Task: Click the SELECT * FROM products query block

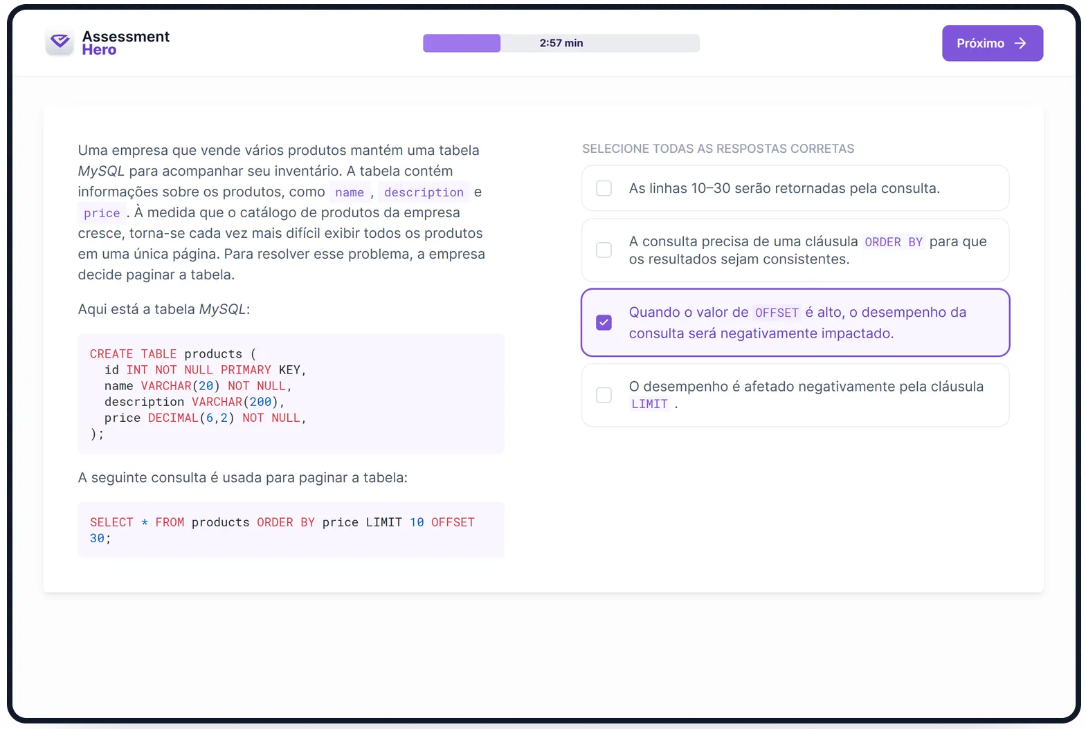Action: (291, 530)
